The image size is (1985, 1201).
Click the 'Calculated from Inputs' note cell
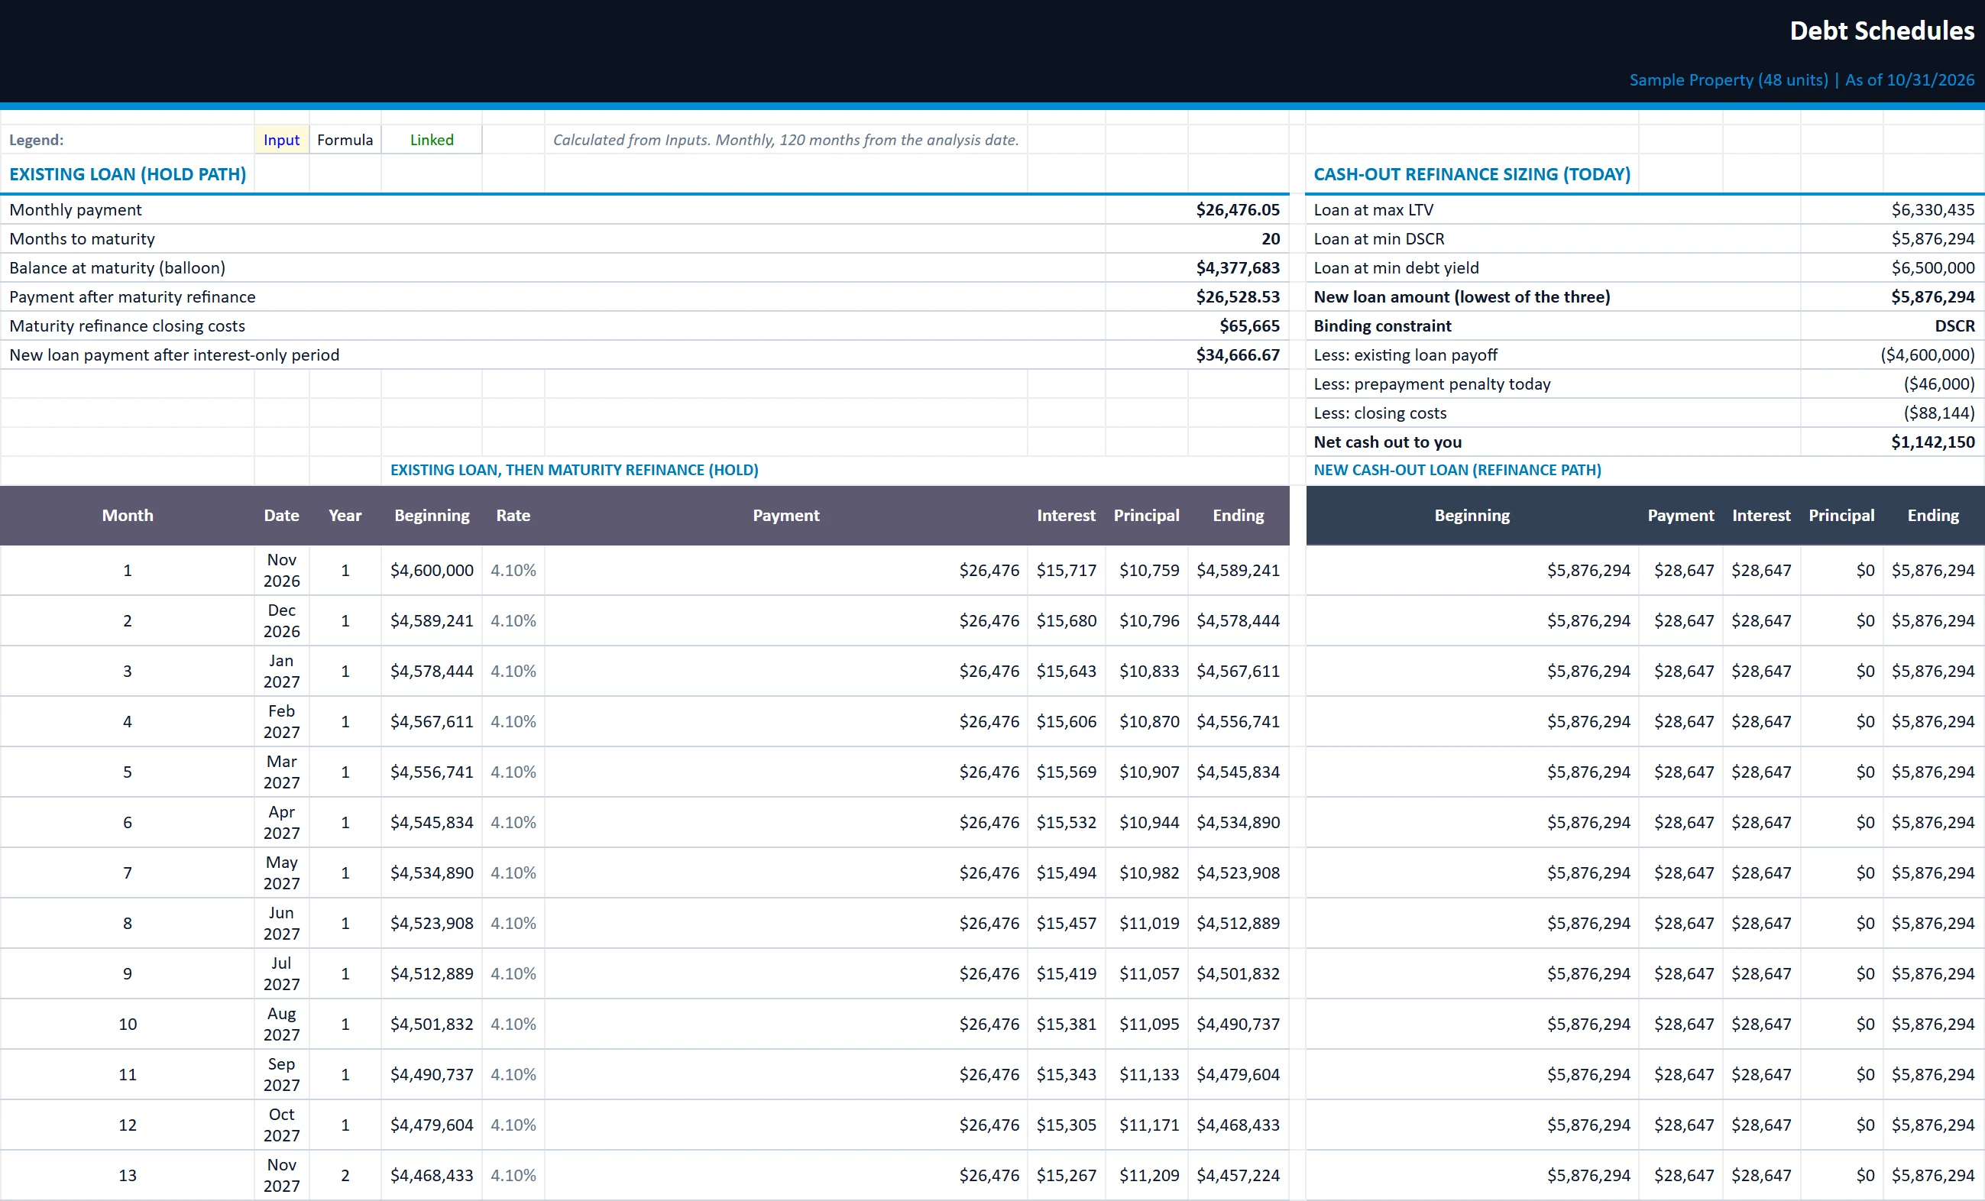[785, 139]
